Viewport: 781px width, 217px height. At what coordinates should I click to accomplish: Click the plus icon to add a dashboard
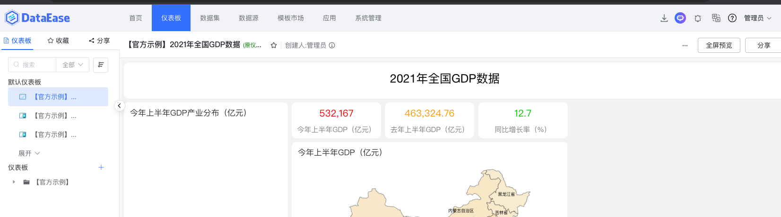pos(101,167)
